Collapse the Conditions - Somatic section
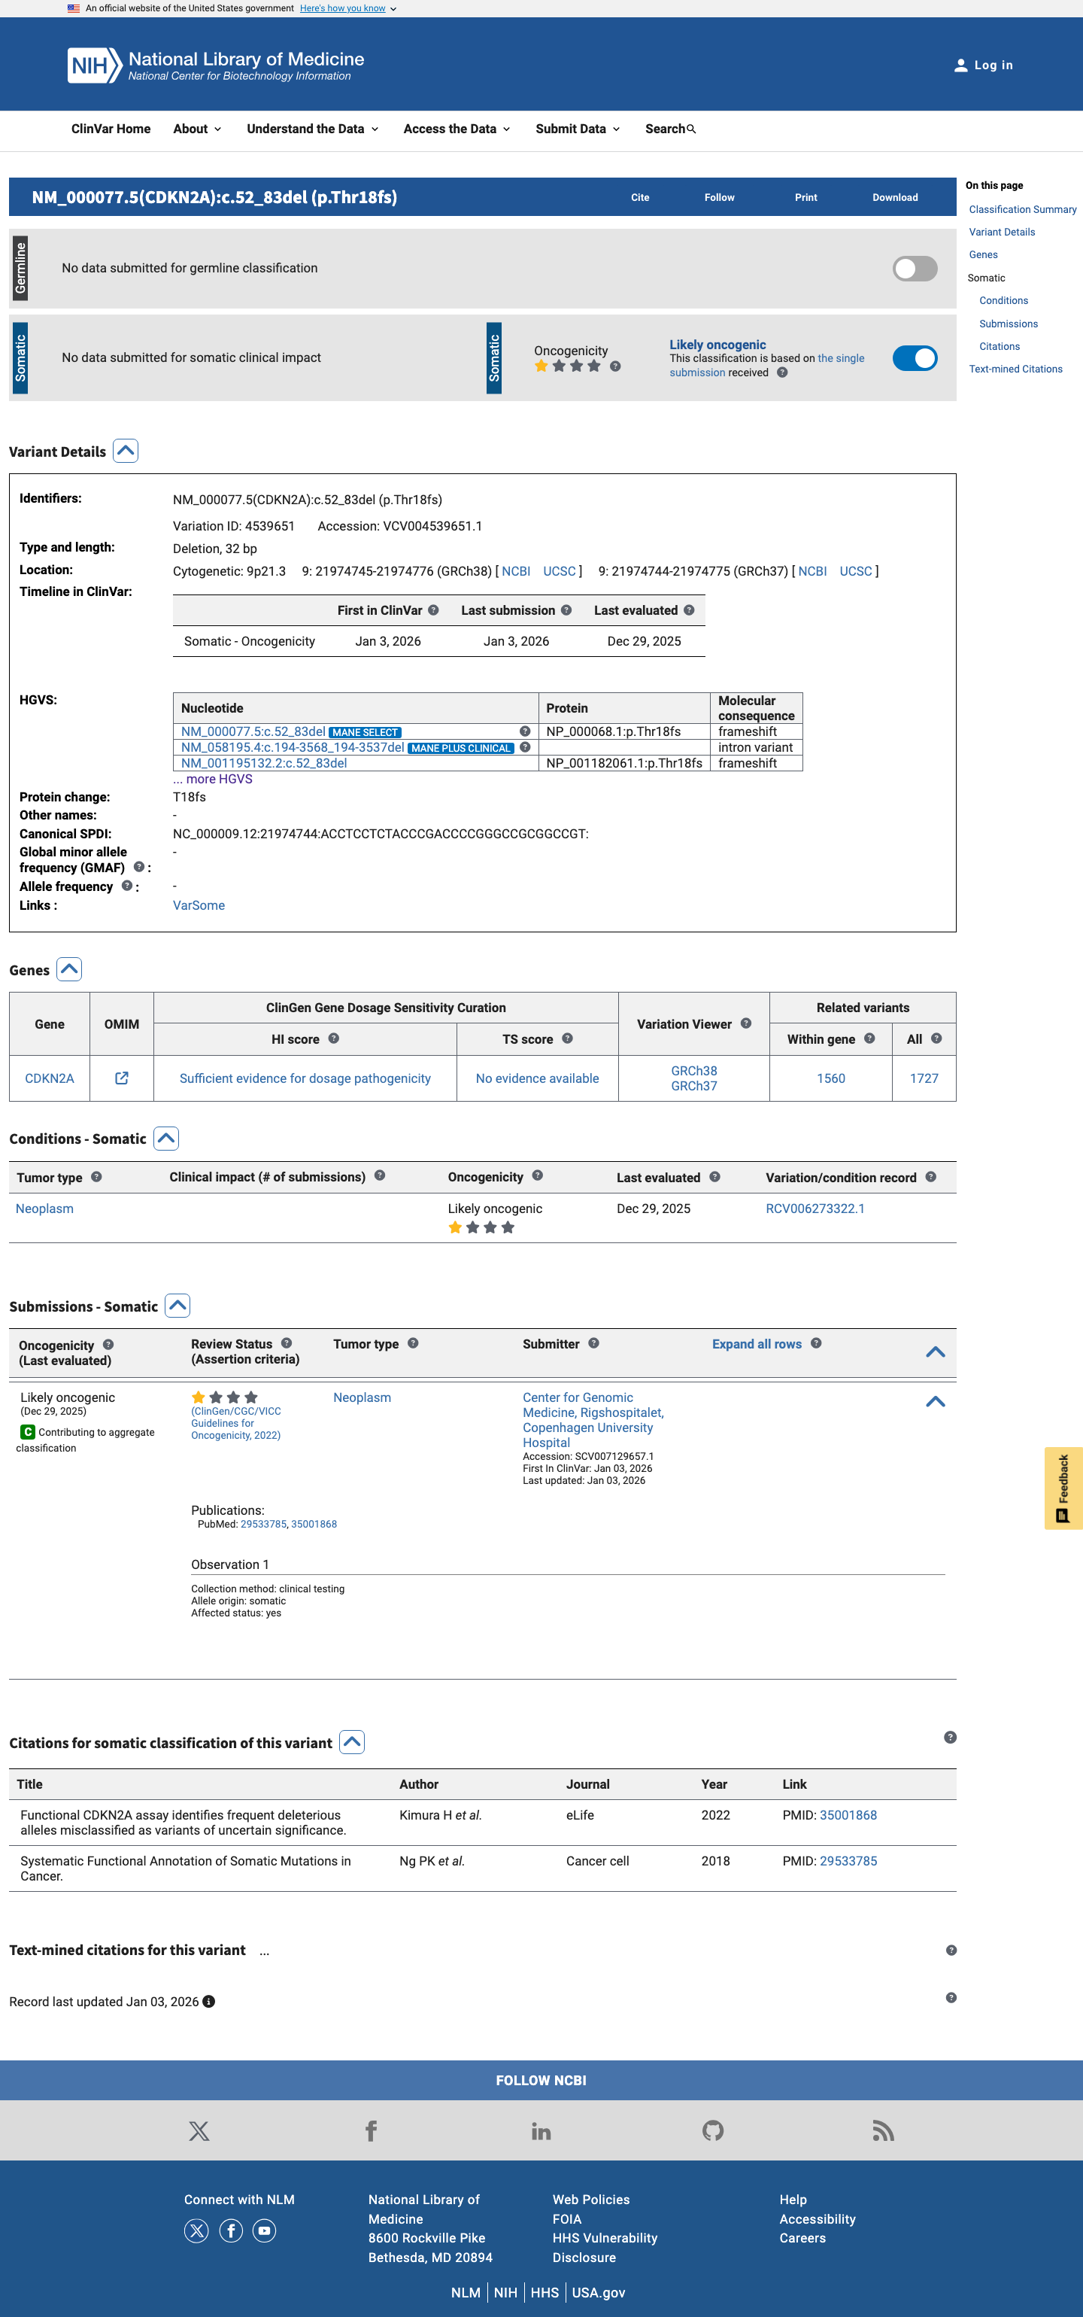This screenshot has width=1083, height=2317. [x=166, y=1138]
